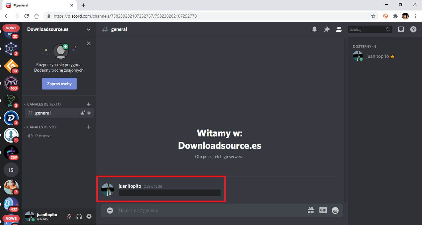Image resolution: width=422 pixels, height=225 pixels.
Task: Open server icon with 2 badge
Action: [11, 49]
